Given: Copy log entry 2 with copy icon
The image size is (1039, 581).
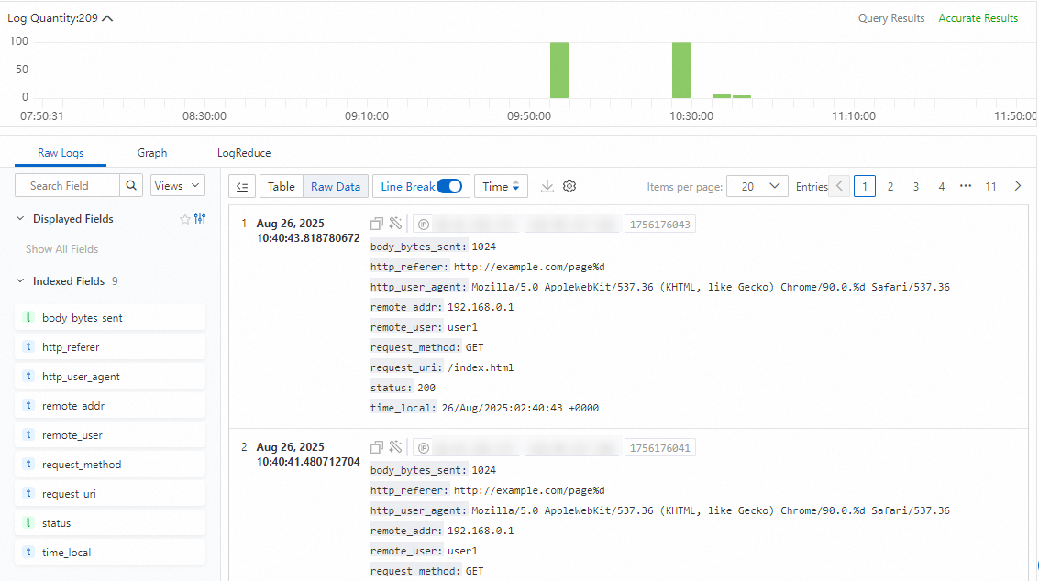Looking at the screenshot, I should point(377,447).
